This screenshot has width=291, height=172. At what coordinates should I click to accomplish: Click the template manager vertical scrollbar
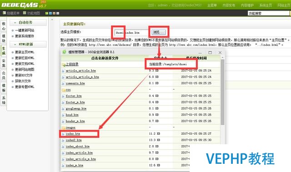[x=222, y=92]
